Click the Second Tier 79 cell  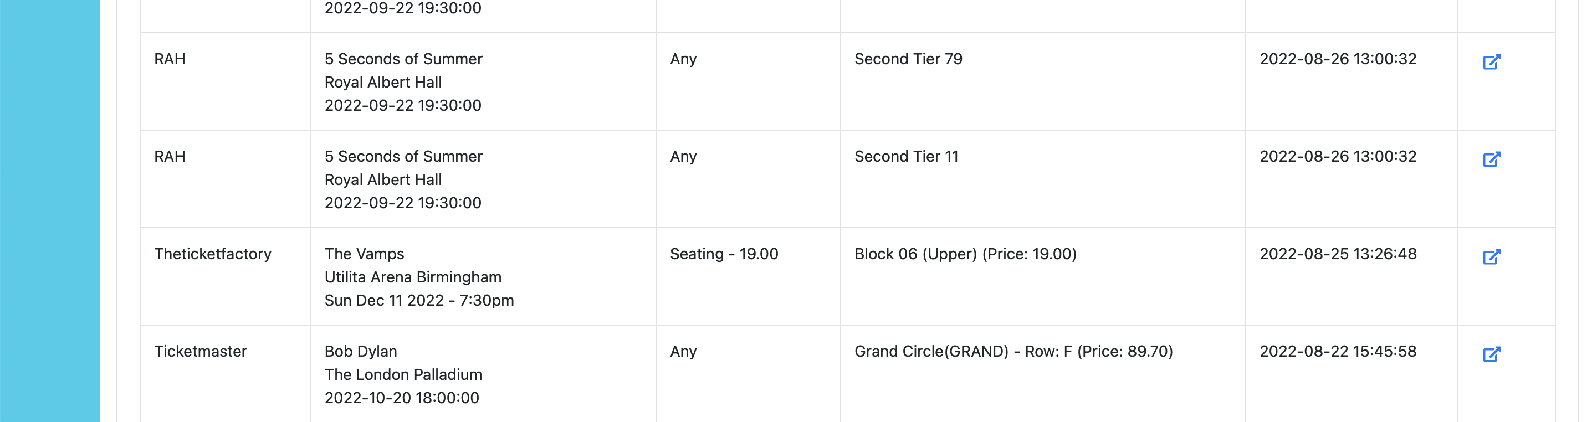[x=908, y=59]
